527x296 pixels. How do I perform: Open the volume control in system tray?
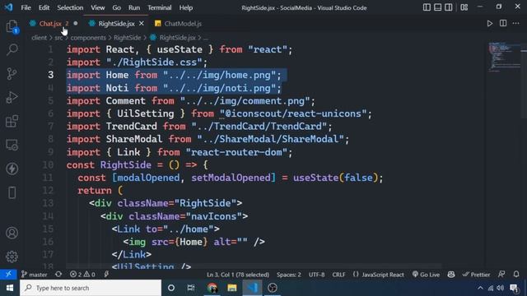501,288
